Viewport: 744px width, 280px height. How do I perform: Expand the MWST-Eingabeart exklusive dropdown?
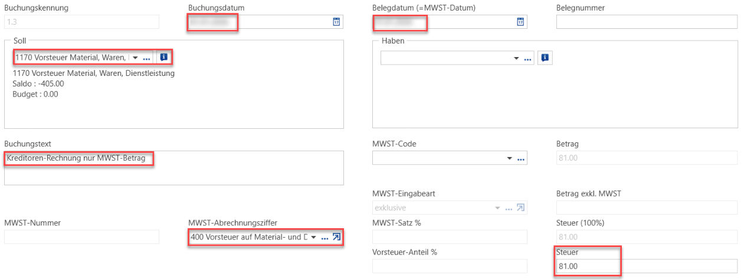tap(497, 208)
